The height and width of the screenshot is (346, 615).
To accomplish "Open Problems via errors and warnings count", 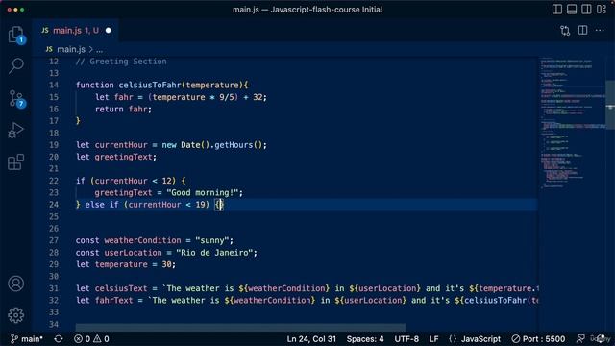I will point(91,339).
